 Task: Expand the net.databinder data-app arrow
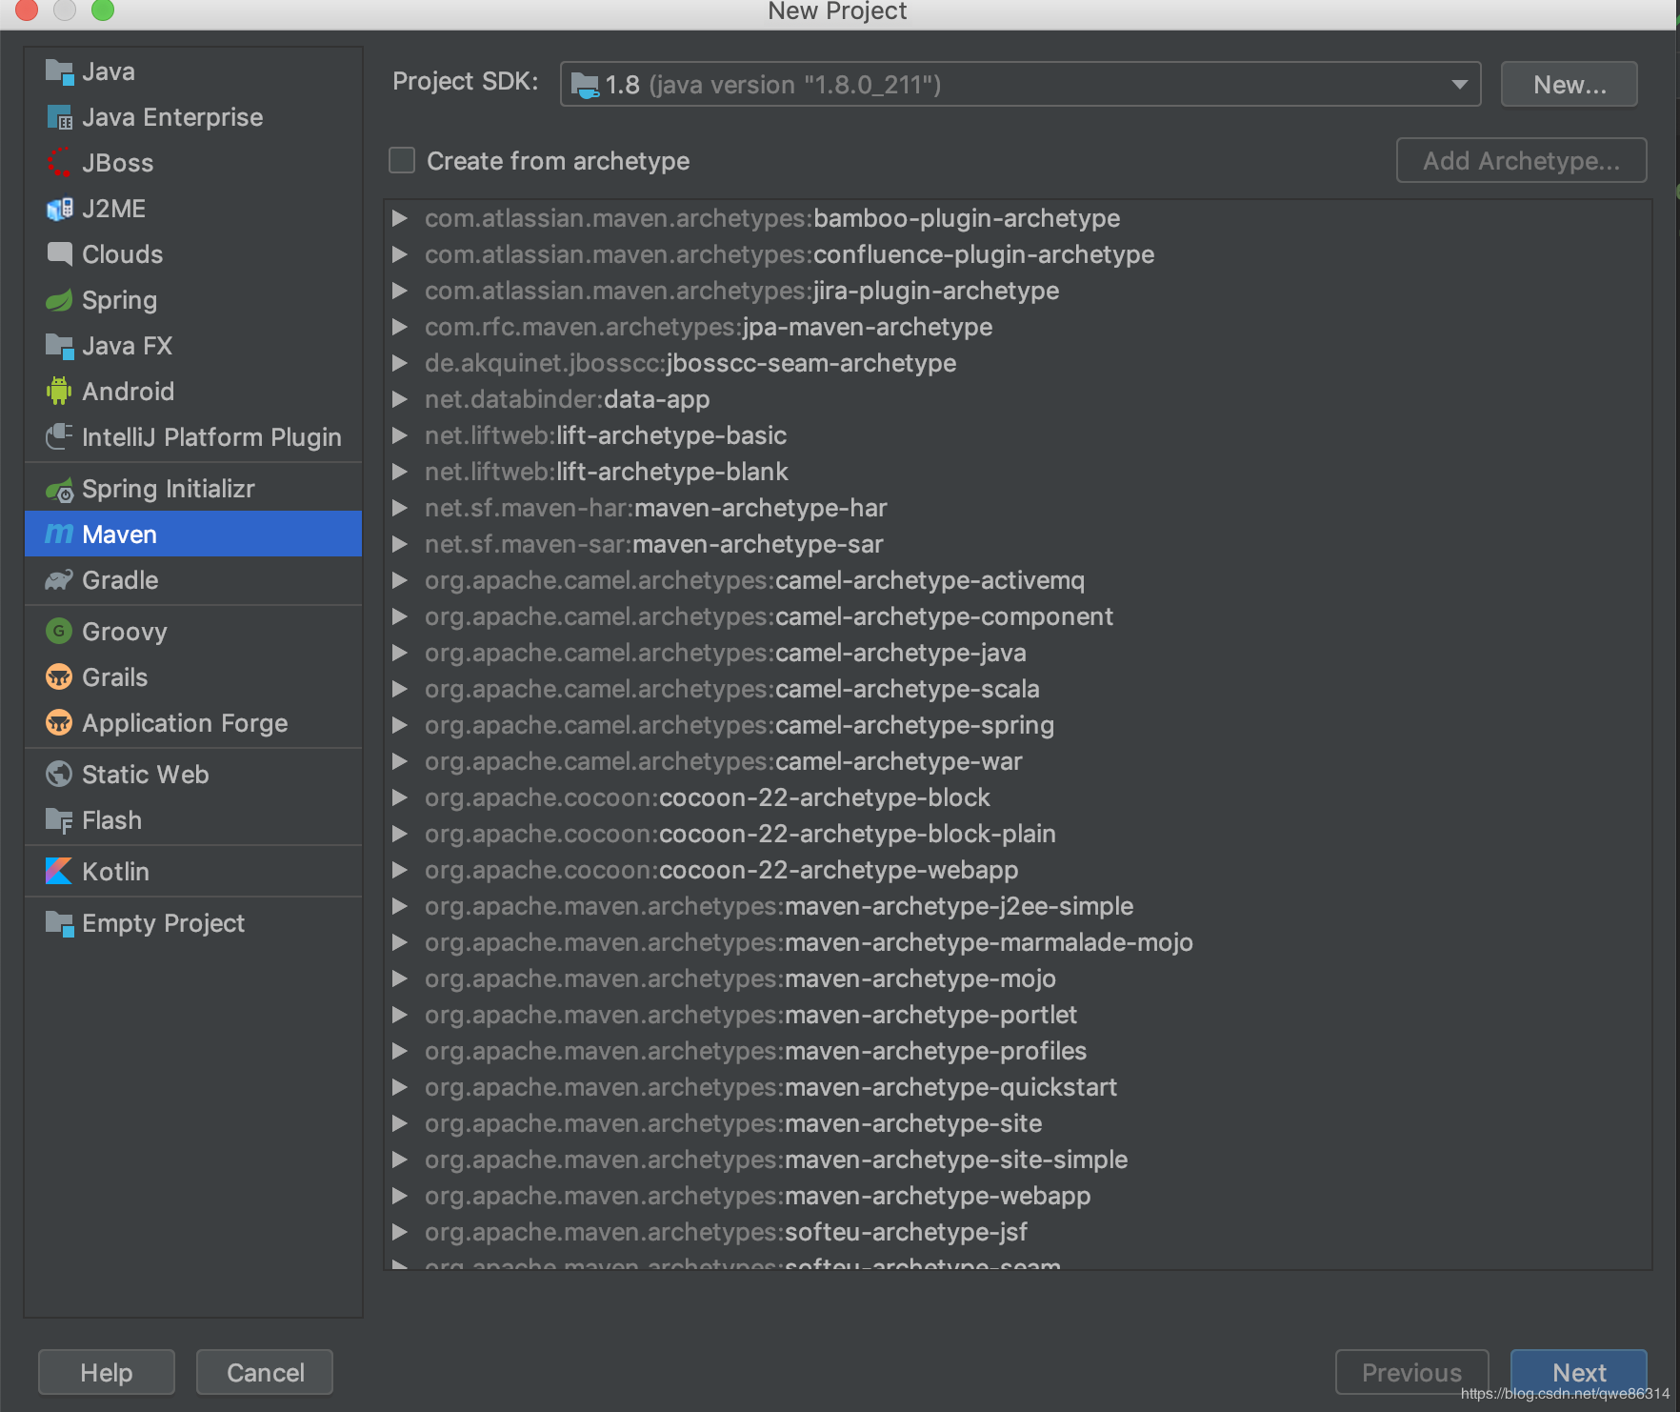(x=400, y=399)
